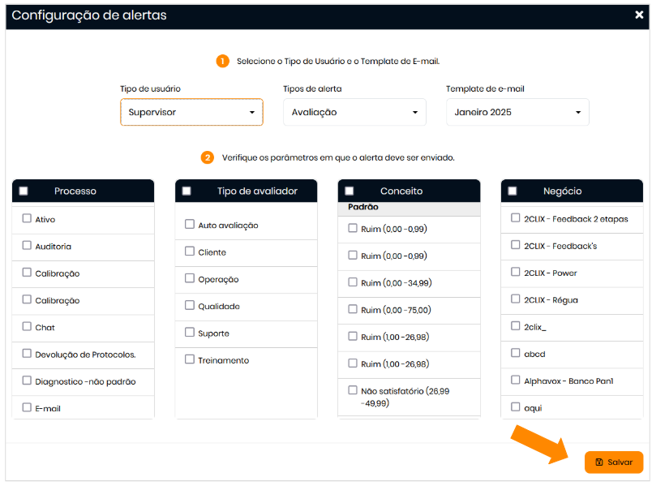Check the Cliente evaluator checkbox
The image size is (652, 486).
point(190,252)
